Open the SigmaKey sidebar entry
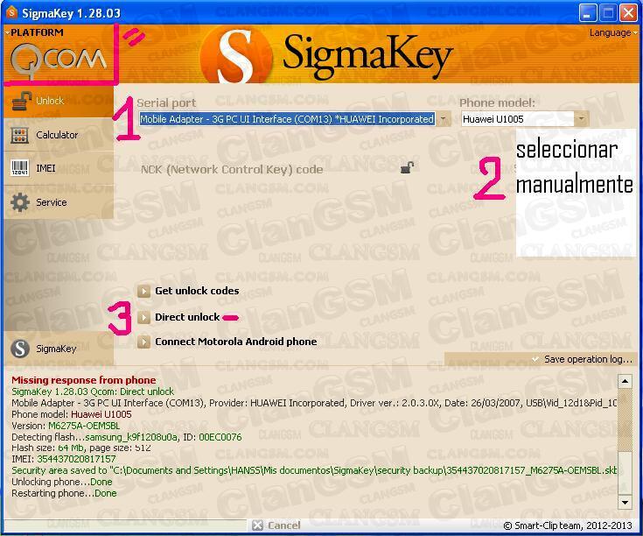 point(59,349)
